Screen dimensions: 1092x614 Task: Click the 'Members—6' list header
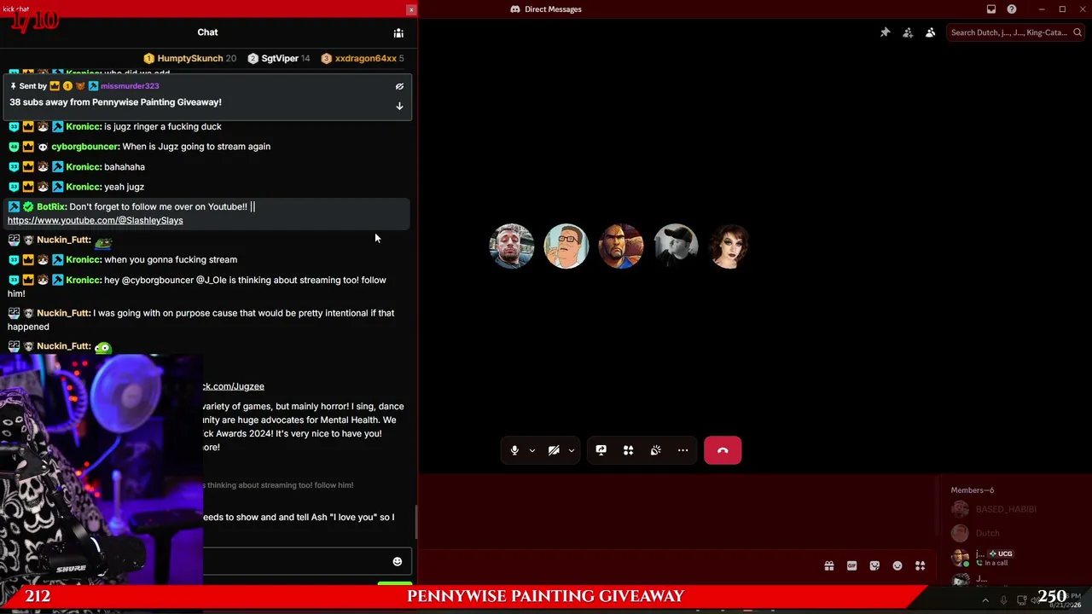973,490
